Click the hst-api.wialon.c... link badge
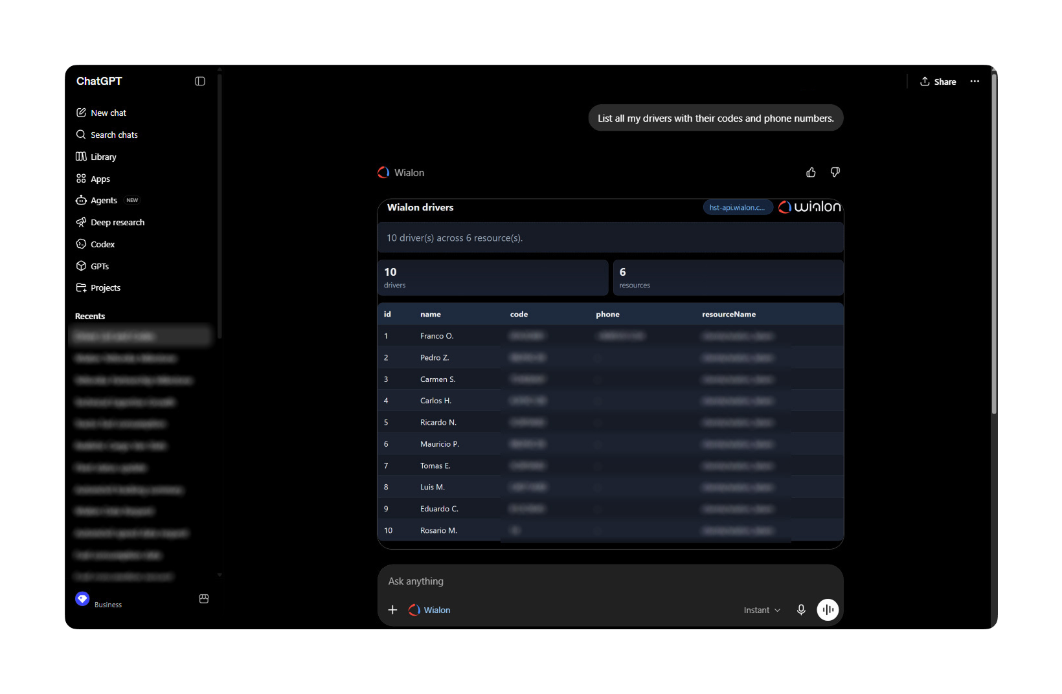The height and width of the screenshot is (694, 1062). (738, 207)
